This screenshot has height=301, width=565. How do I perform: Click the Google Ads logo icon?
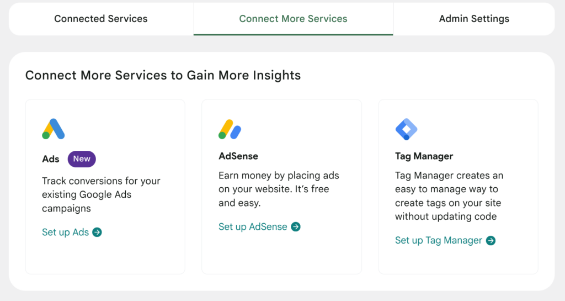[54, 129]
